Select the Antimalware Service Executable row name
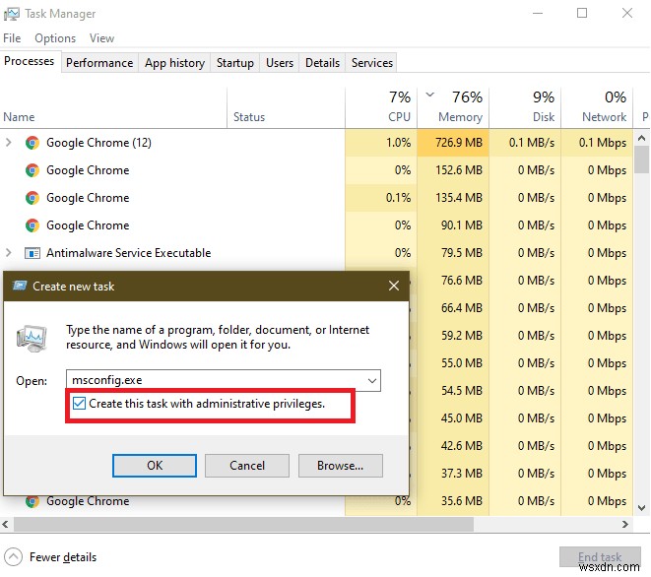Screen dimensions: 651x577 129,253
